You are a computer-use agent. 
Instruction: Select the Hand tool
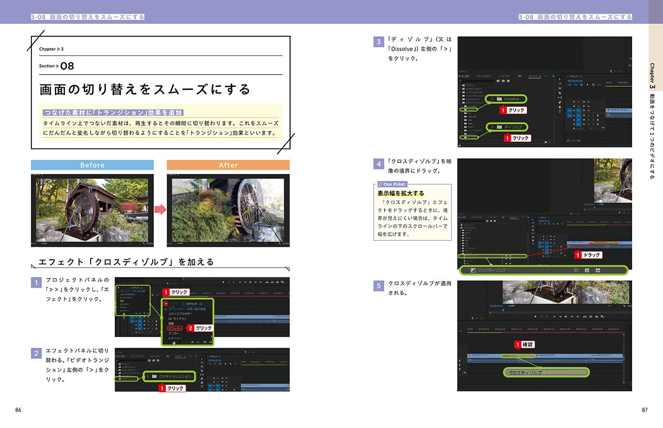tap(559, 107)
